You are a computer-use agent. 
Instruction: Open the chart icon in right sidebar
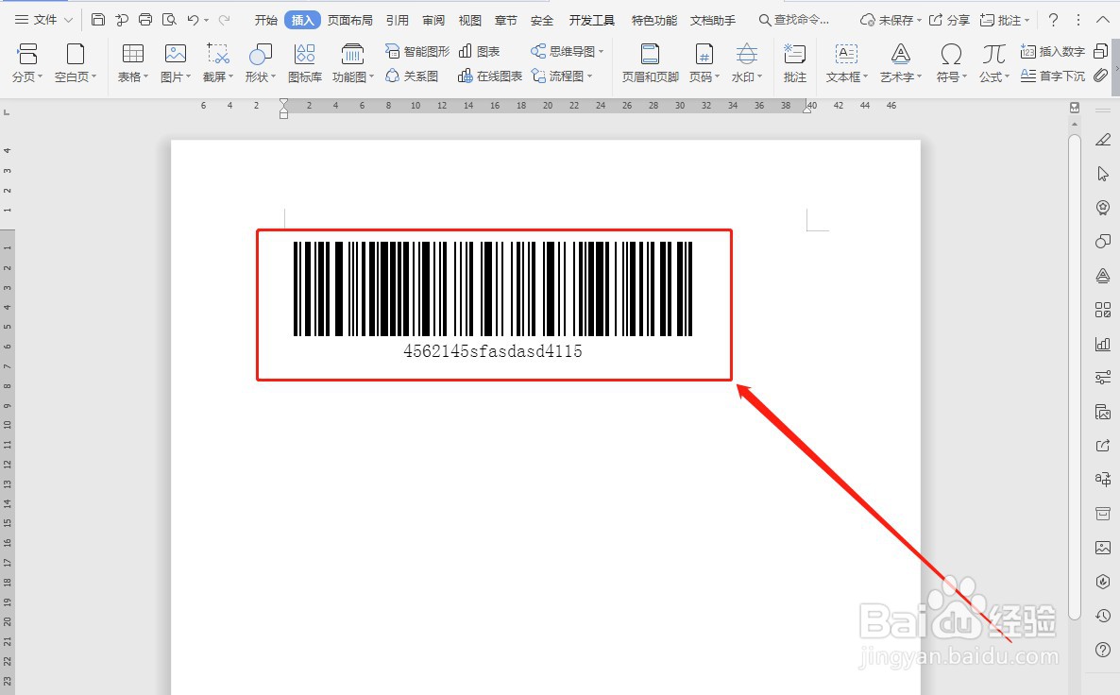point(1103,344)
